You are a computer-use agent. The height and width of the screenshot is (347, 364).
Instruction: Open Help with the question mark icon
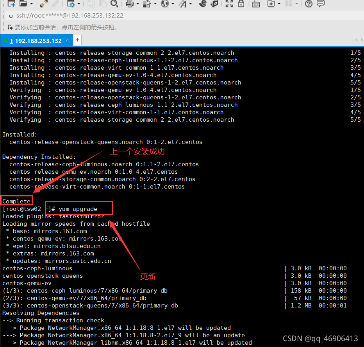click(x=309, y=4)
